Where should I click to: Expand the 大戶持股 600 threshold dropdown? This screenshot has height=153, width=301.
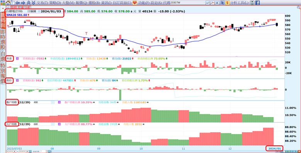53,124
